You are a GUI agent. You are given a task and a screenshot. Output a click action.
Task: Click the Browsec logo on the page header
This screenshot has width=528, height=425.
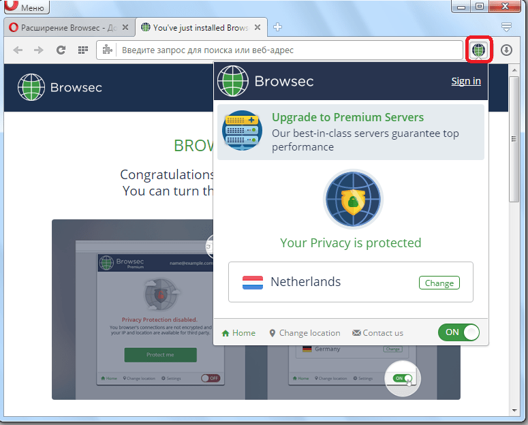(59, 88)
